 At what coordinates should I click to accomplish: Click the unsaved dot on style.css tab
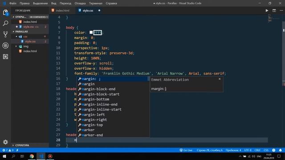(99, 11)
